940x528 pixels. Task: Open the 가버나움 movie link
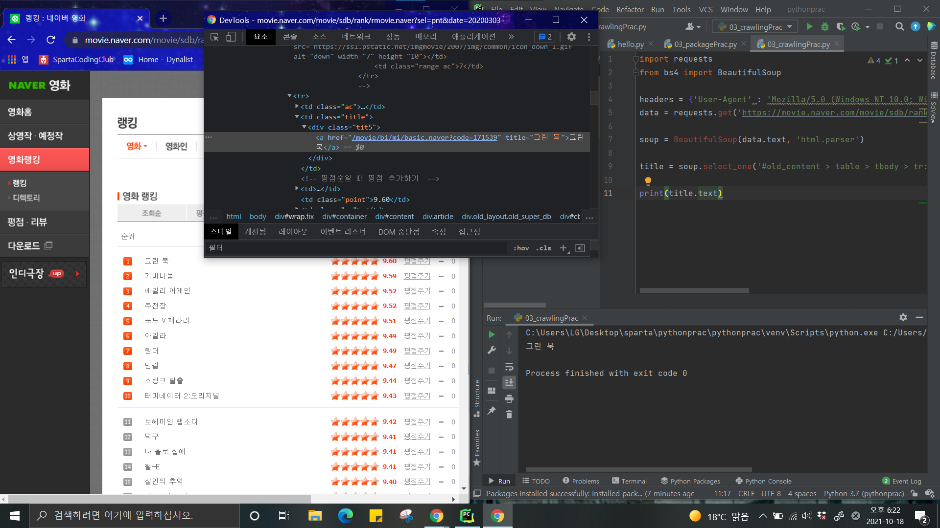pyautogui.click(x=159, y=276)
